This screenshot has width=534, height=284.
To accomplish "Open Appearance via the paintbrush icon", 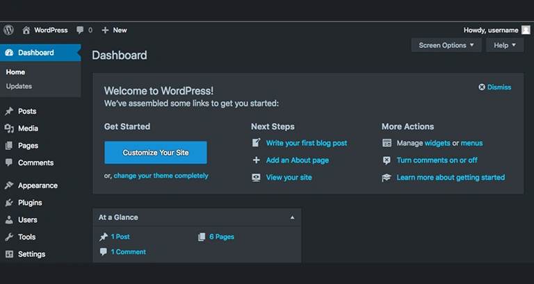I will pos(9,185).
